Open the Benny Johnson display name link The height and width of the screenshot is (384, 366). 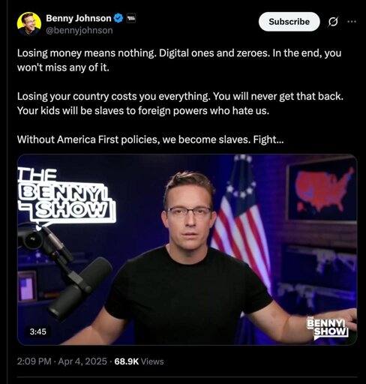pos(79,18)
